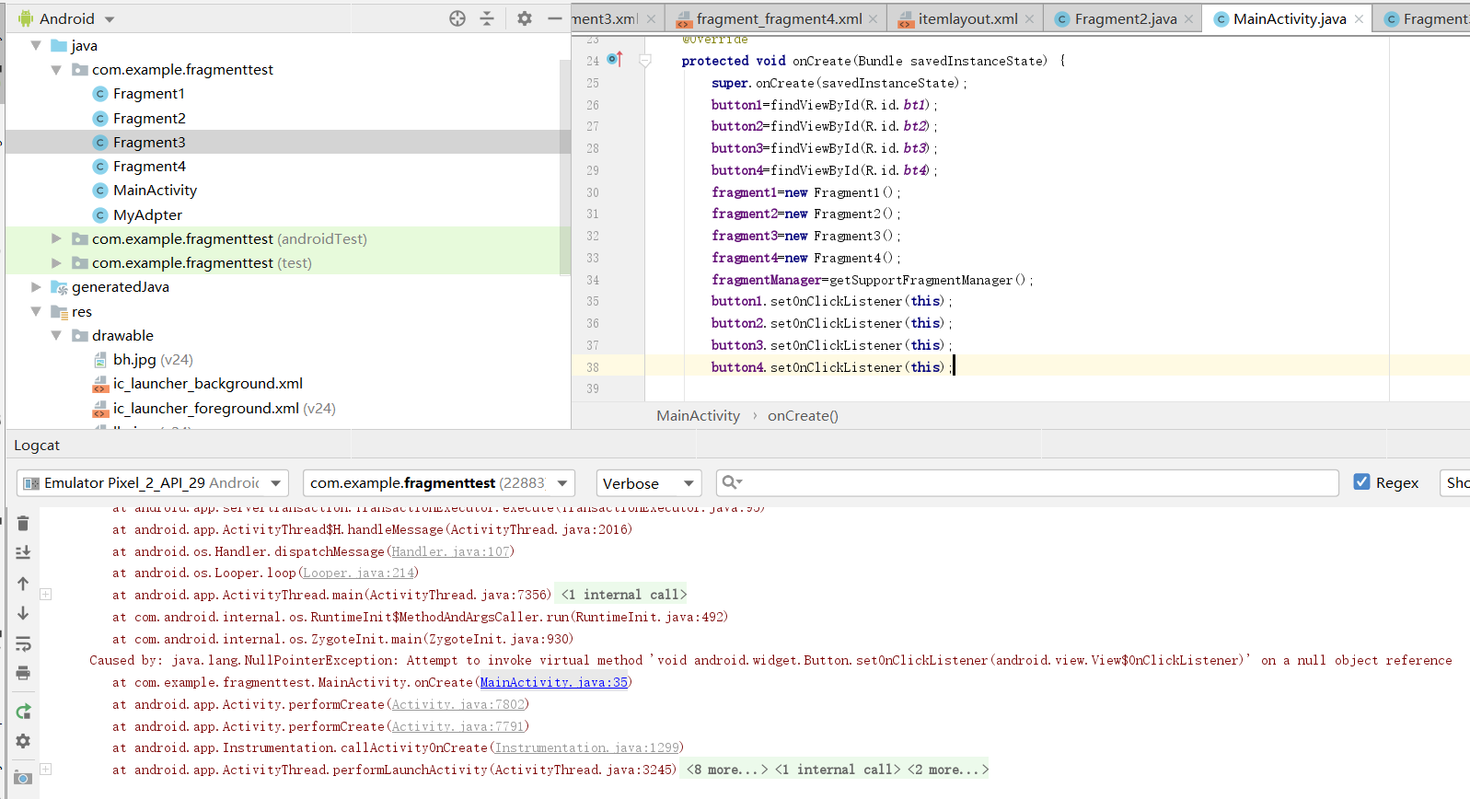Click onCreate() breadcrumb in editor
The height and width of the screenshot is (799, 1470).
tap(803, 416)
